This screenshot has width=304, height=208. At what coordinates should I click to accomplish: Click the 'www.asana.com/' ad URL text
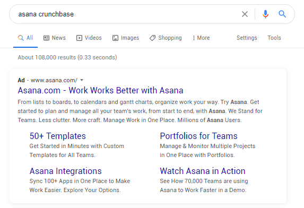(x=54, y=80)
